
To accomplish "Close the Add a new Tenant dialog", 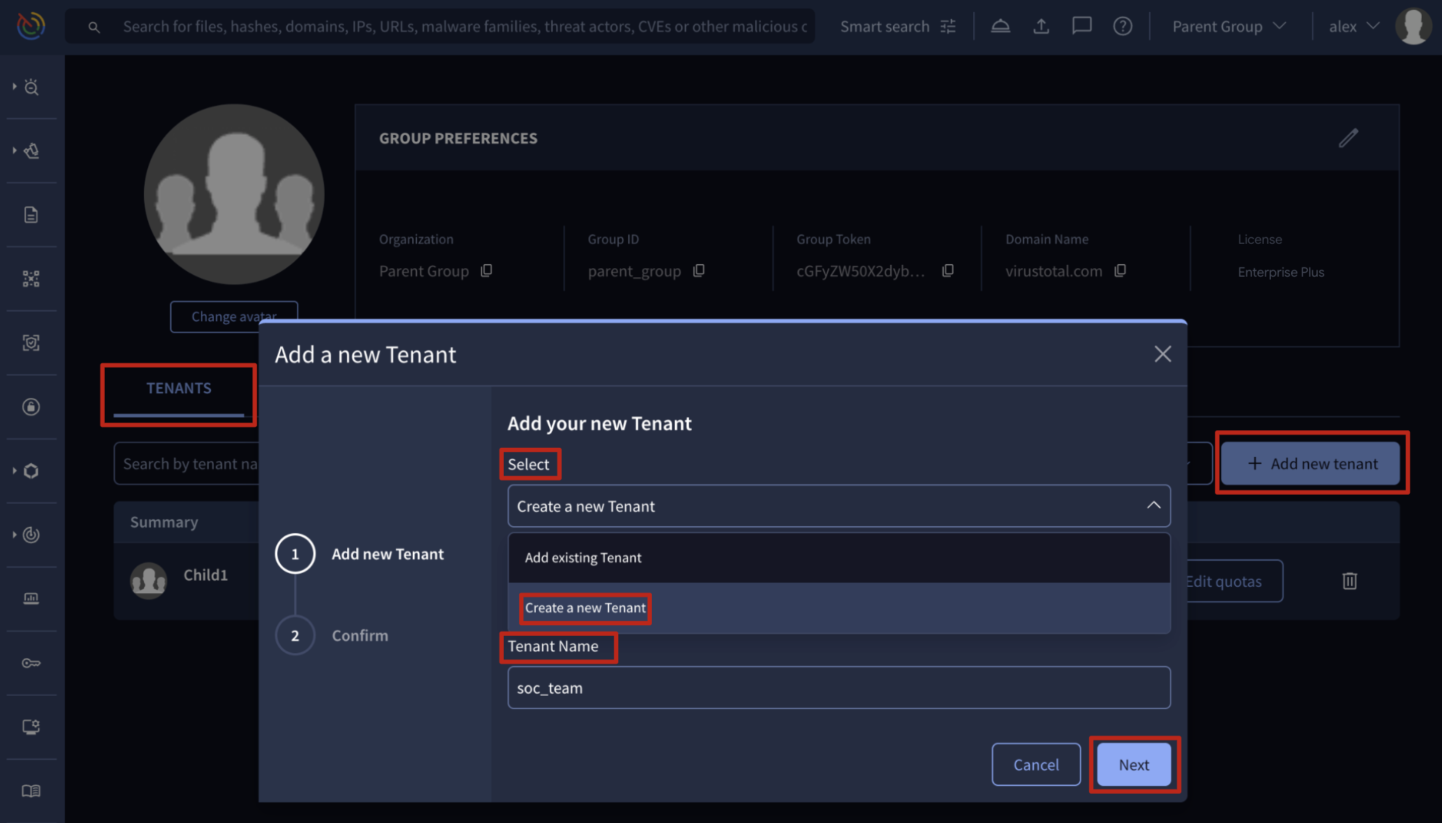I will pyautogui.click(x=1163, y=354).
